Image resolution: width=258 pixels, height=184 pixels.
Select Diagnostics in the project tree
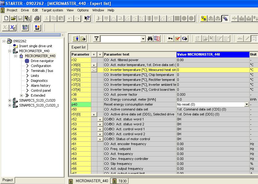[39, 81]
